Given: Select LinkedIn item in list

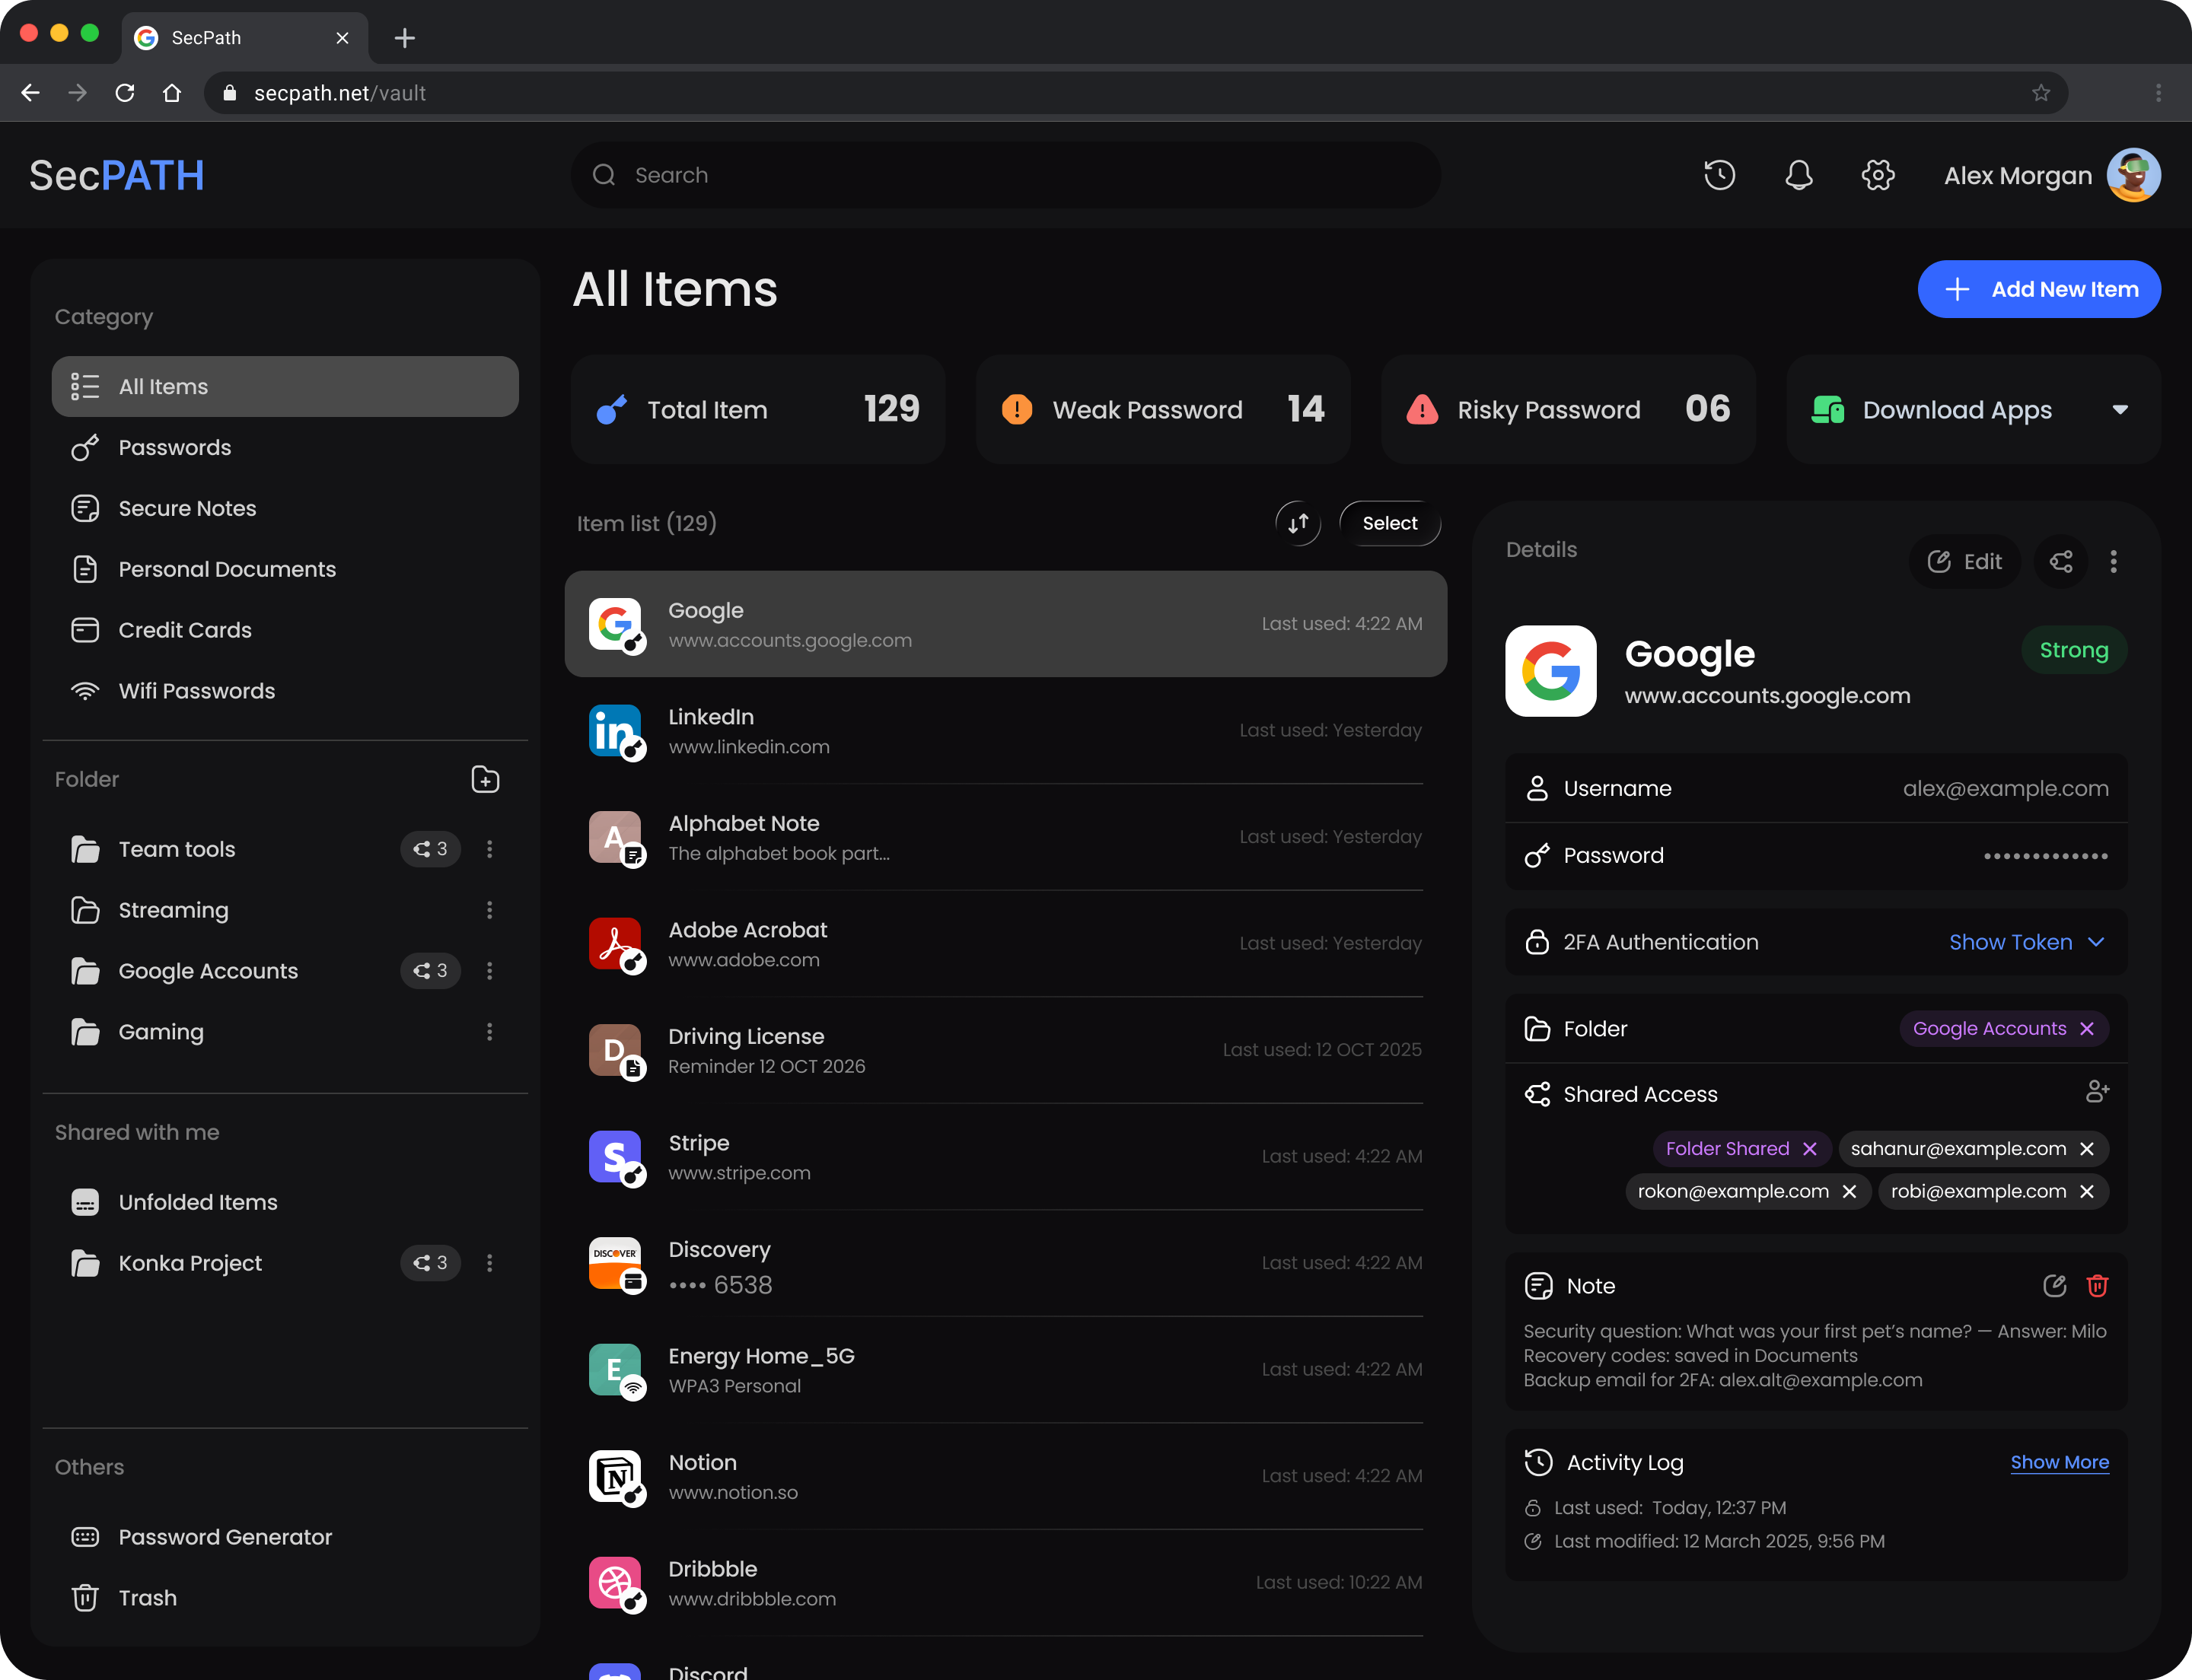Looking at the screenshot, I should tap(1005, 731).
